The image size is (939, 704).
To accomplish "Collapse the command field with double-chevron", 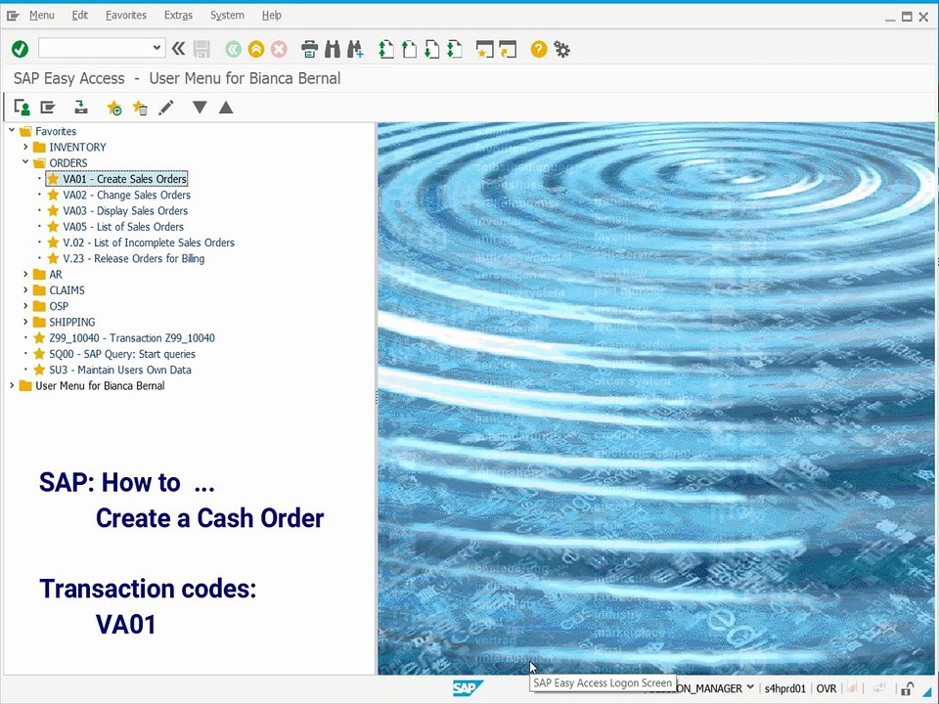I will pos(178,49).
